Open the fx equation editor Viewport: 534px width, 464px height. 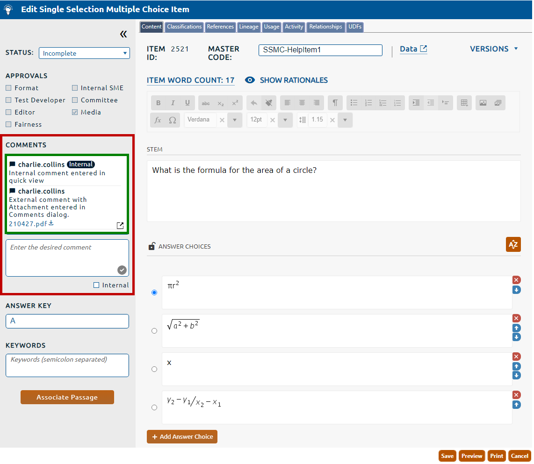pyautogui.click(x=158, y=120)
